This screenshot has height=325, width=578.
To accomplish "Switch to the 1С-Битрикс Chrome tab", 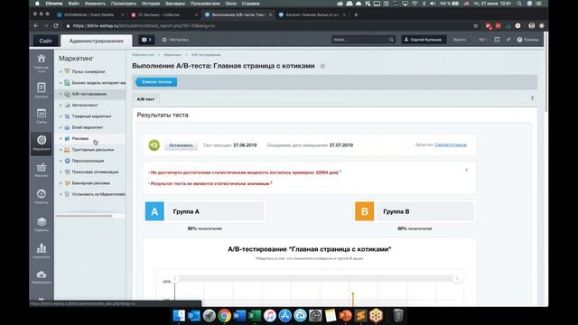I will pos(164,14).
